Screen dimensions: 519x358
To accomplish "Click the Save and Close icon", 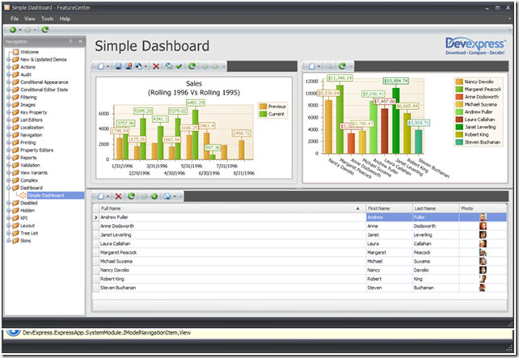I will [x=129, y=66].
